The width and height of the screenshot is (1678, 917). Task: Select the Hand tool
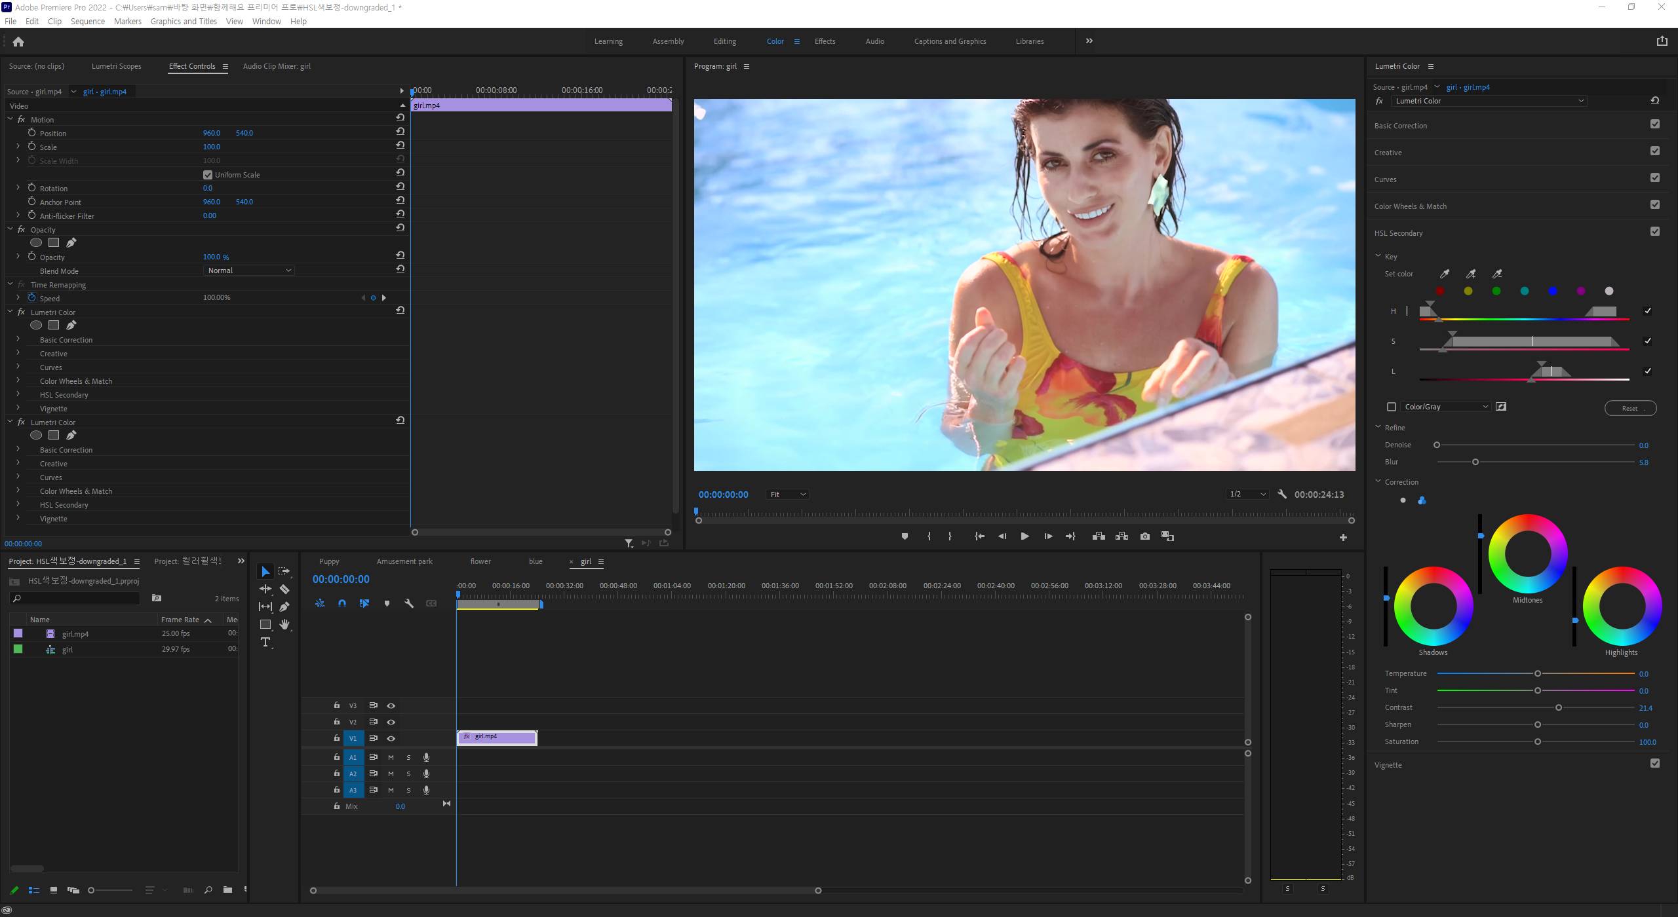tap(284, 624)
